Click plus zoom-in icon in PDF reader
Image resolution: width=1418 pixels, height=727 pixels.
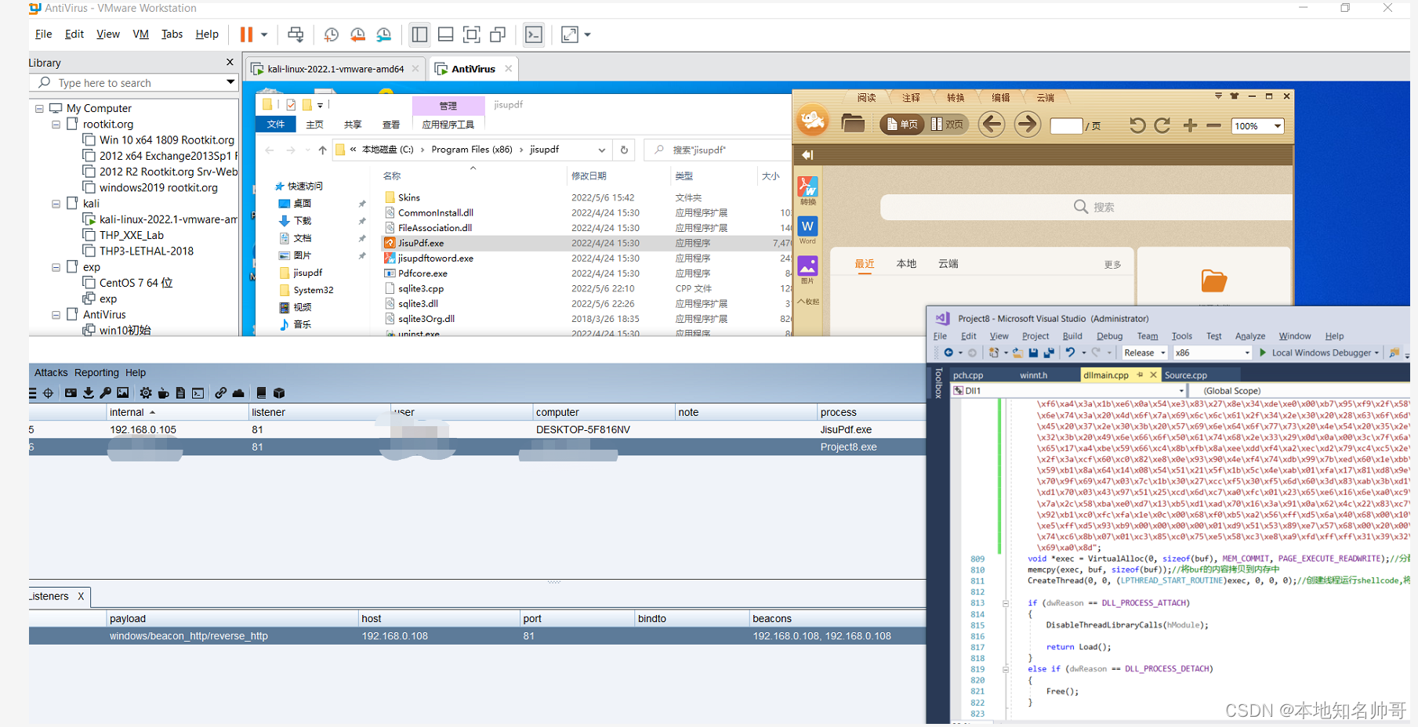(x=1190, y=125)
